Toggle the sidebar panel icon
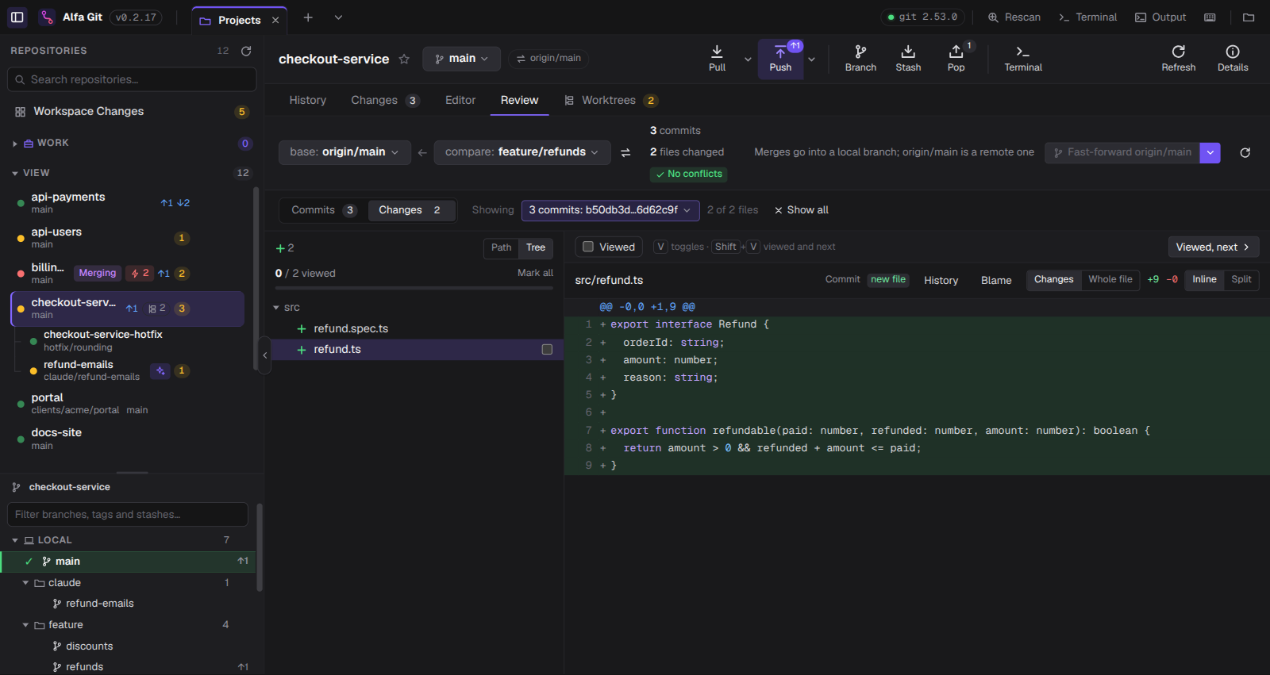 (17, 17)
